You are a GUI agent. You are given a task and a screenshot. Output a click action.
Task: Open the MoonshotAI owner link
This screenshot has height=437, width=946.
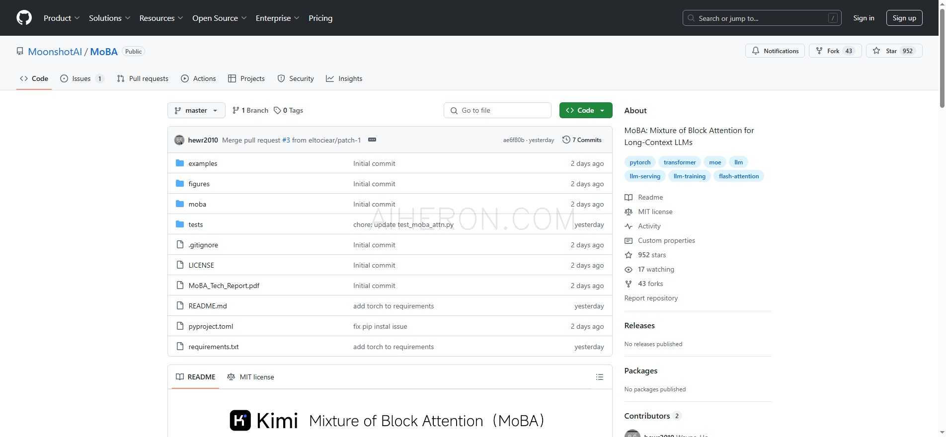coord(55,52)
